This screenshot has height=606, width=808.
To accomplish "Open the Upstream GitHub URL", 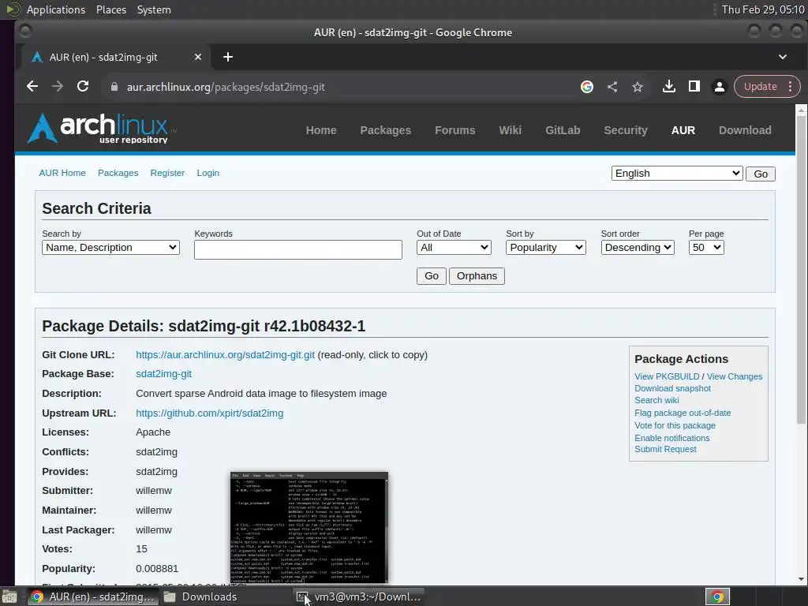I will point(210,413).
